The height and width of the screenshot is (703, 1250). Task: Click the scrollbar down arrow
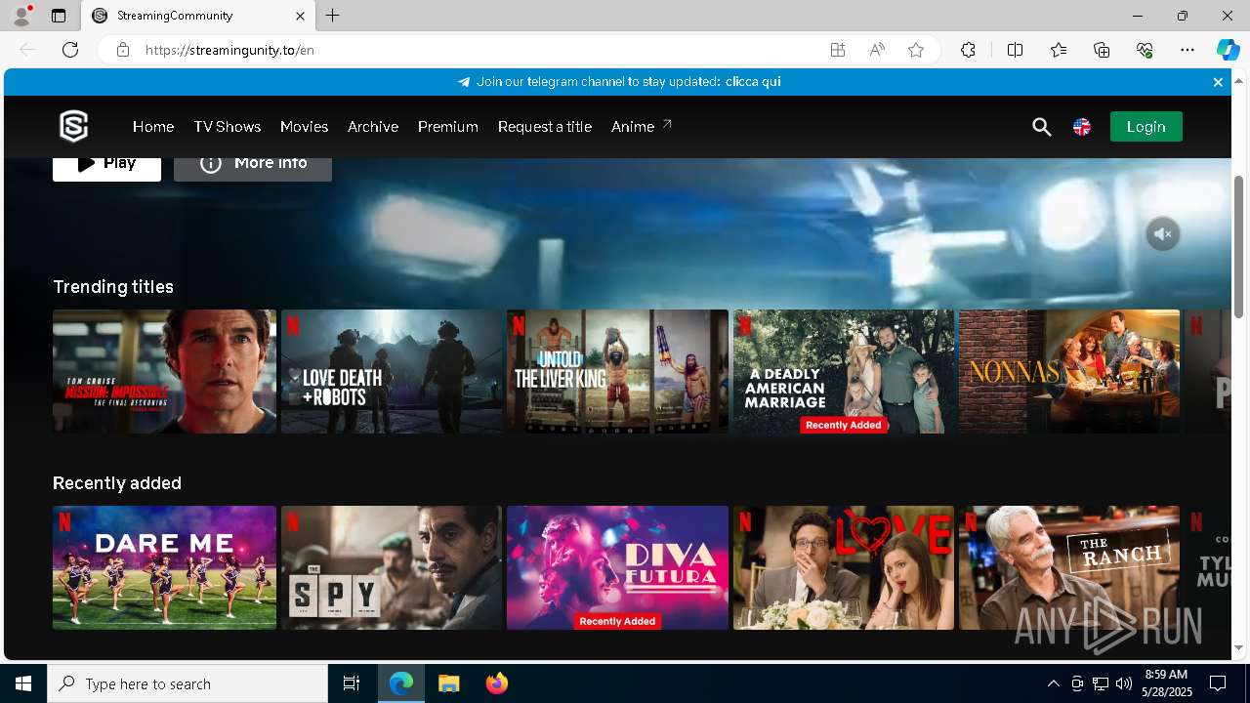pos(1238,647)
